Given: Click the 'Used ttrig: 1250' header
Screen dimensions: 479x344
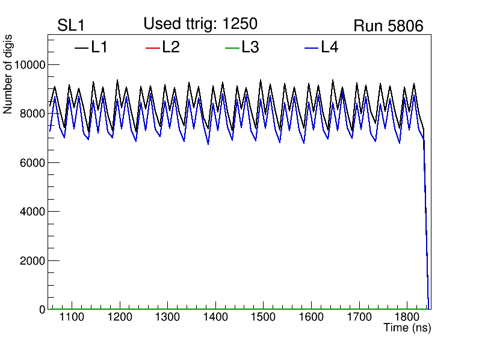Looking at the screenshot, I should tap(200, 24).
